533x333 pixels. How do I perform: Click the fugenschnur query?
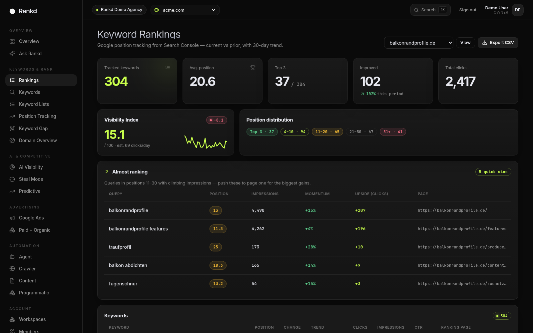tap(123, 284)
